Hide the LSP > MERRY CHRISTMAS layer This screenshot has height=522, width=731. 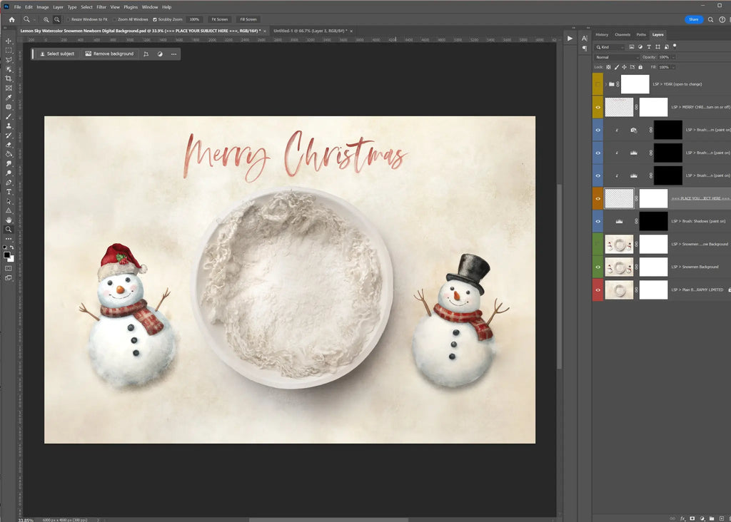coord(598,107)
